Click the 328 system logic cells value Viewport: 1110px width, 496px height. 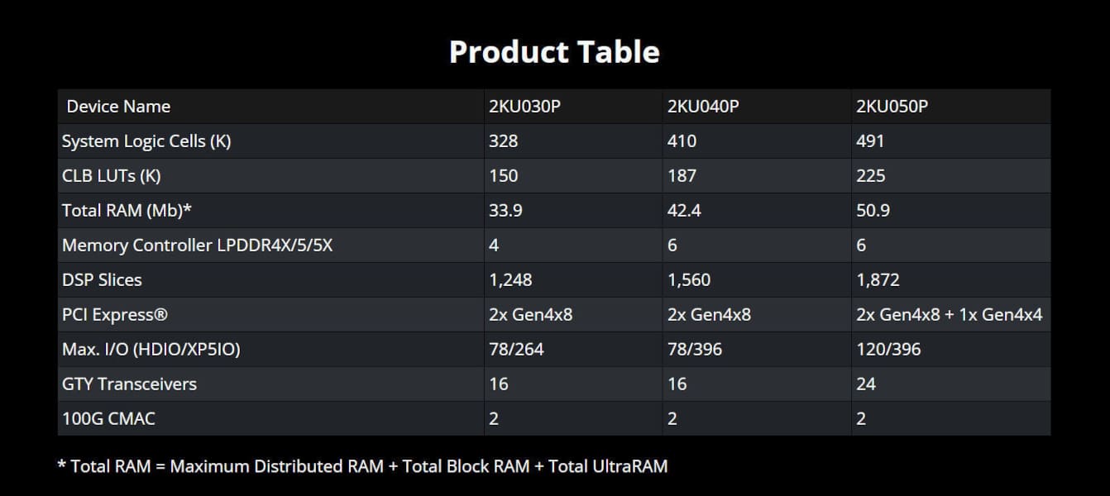[x=504, y=141]
